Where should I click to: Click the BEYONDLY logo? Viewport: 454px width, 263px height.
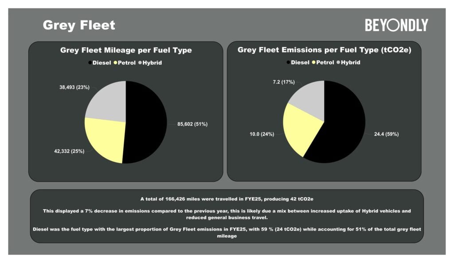tap(396, 25)
